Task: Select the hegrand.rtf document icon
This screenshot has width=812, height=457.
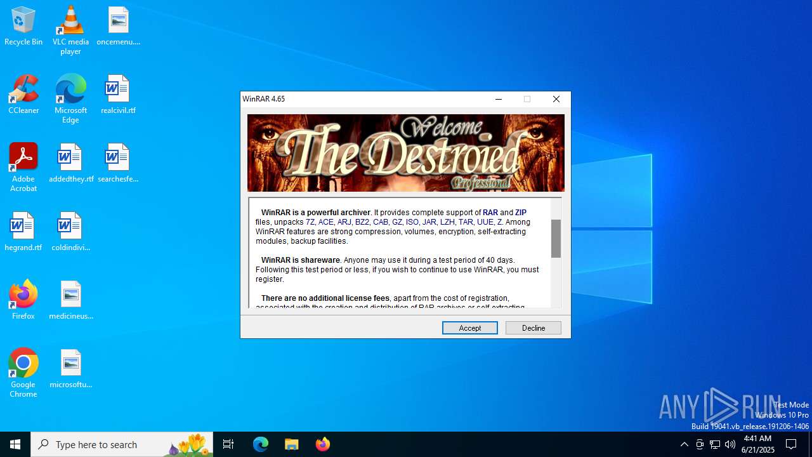Action: click(x=23, y=232)
